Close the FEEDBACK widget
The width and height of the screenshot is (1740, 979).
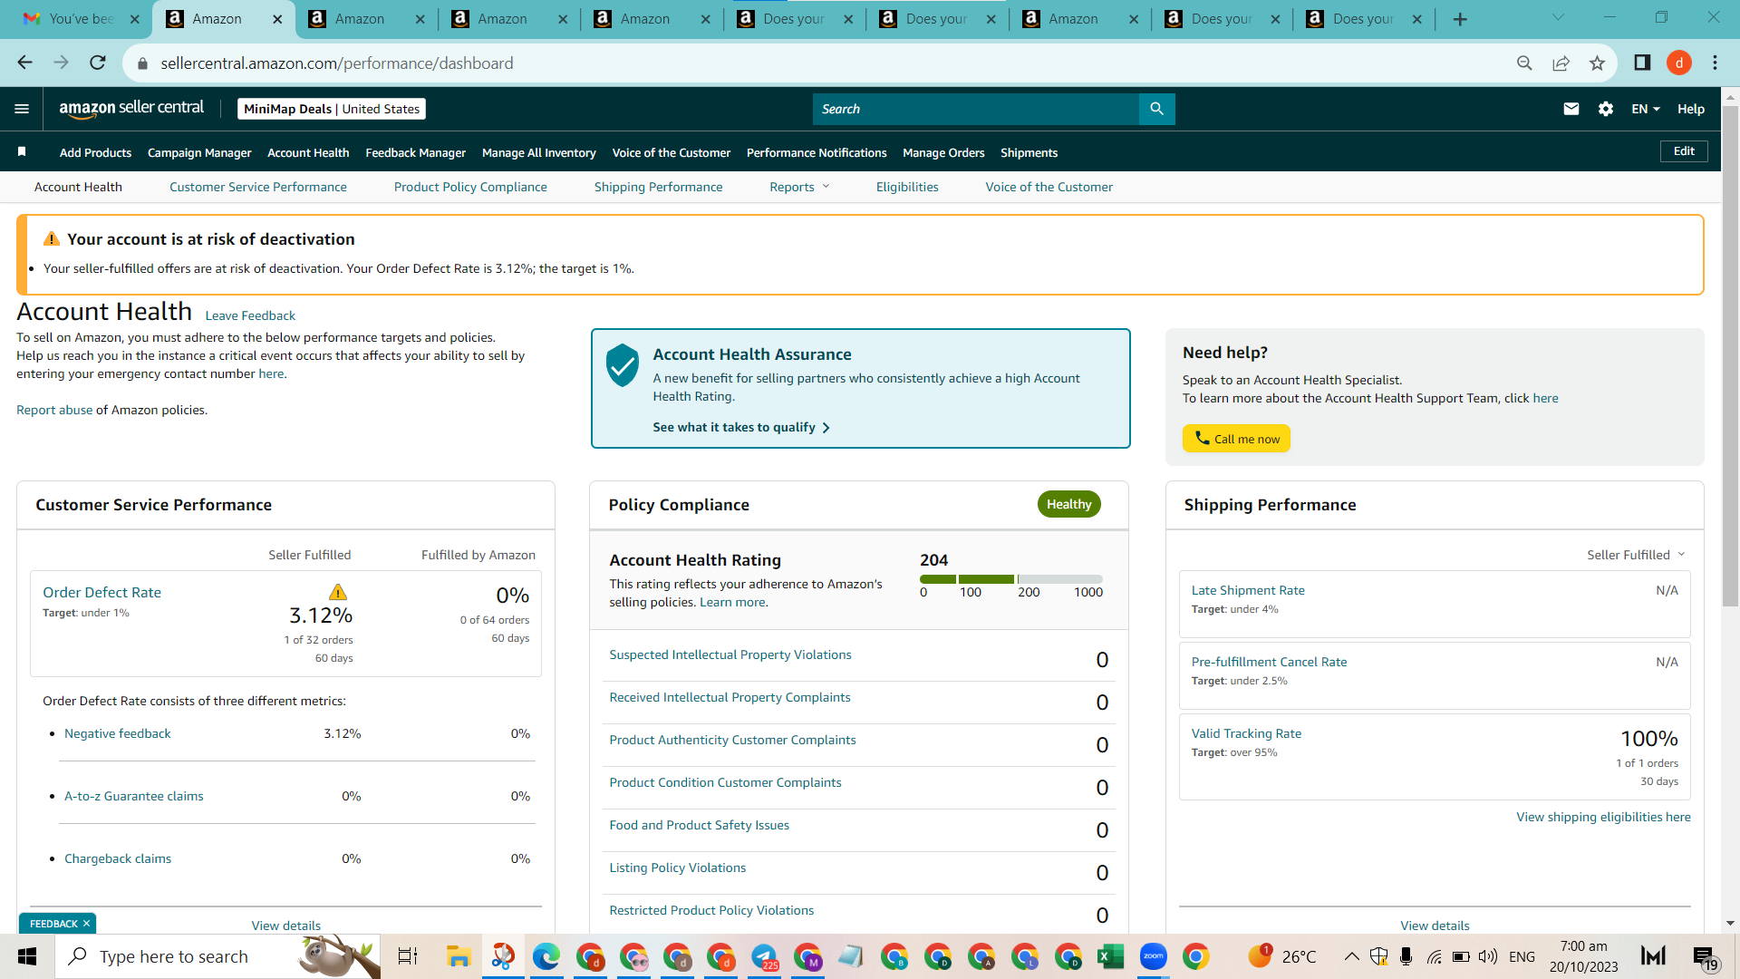(x=86, y=924)
